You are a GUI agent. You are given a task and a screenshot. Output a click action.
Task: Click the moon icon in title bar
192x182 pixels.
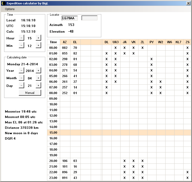click(3, 3)
